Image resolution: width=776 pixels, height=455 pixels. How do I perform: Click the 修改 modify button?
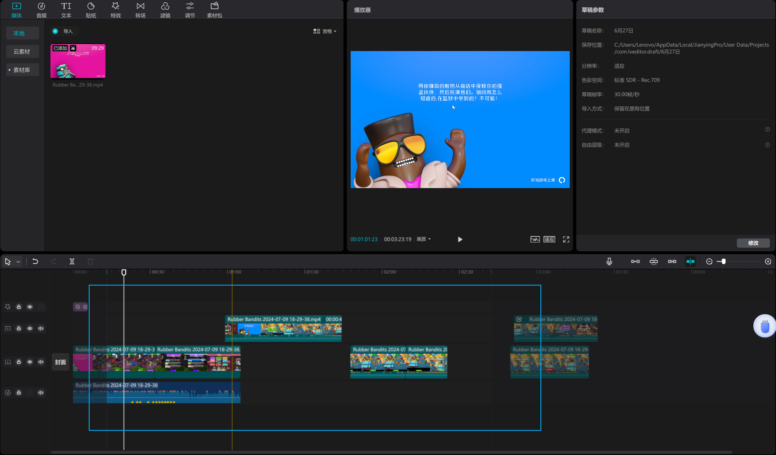pyautogui.click(x=753, y=243)
